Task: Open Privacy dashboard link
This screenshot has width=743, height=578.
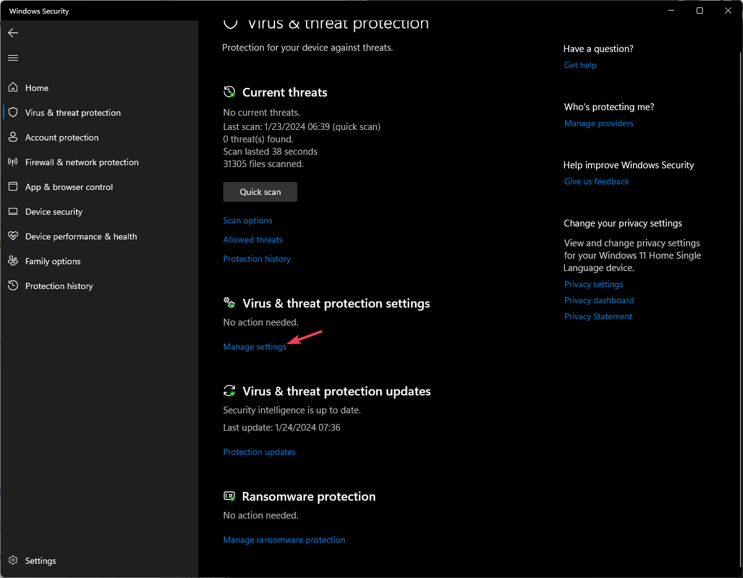Action: point(598,300)
